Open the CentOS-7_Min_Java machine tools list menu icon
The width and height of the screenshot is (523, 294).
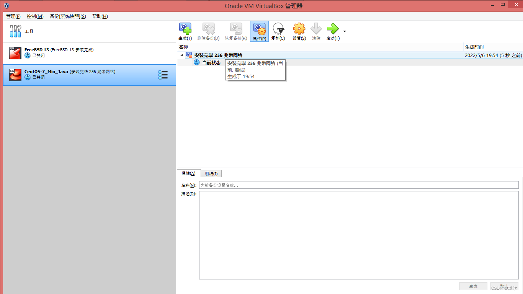(x=163, y=75)
